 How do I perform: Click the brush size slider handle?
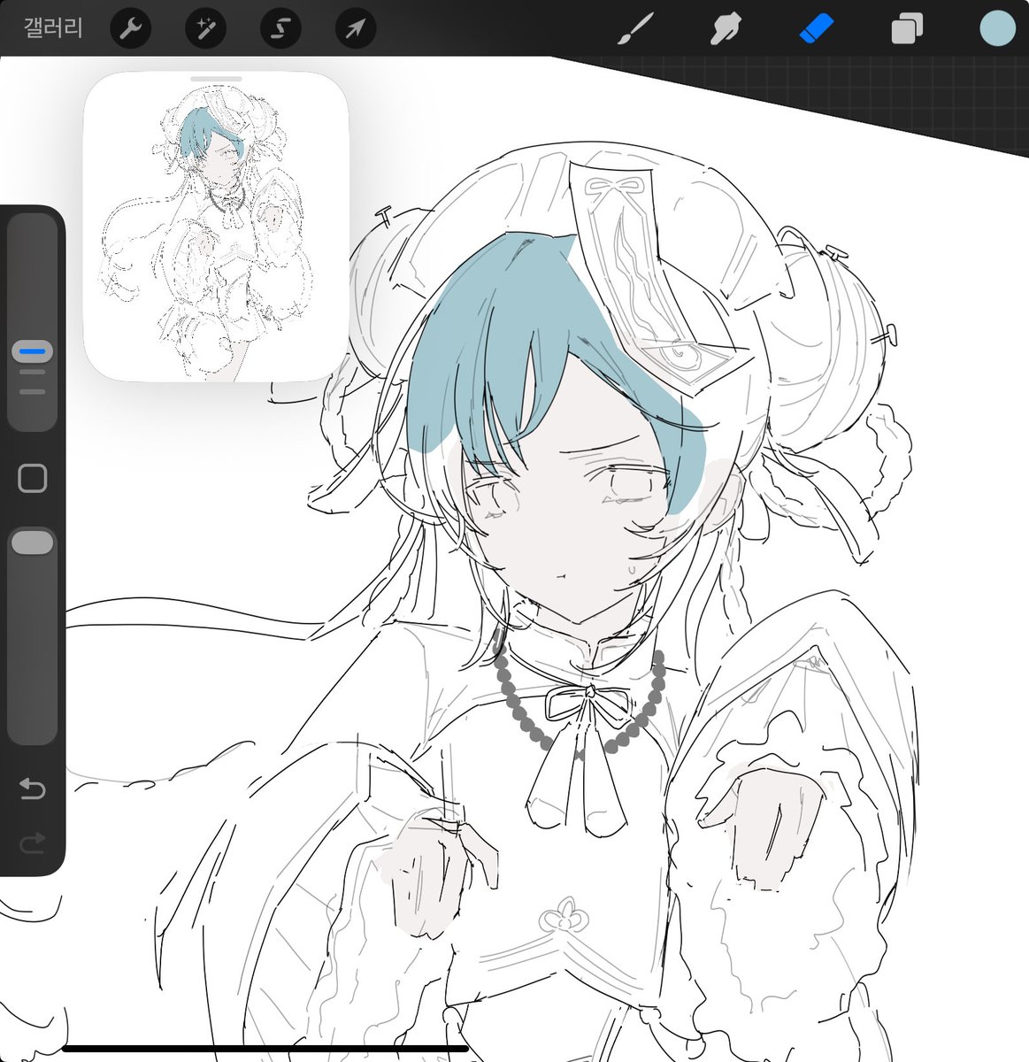(33, 351)
